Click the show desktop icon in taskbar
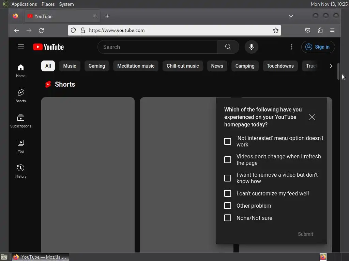This screenshot has width=349, height=261. click(4, 257)
